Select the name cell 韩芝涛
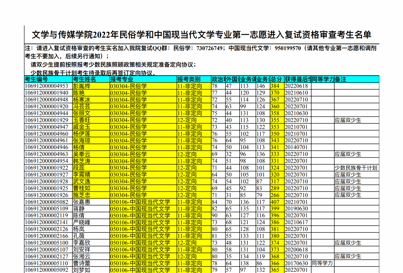The height and width of the screenshot is (273, 403). tap(91, 161)
